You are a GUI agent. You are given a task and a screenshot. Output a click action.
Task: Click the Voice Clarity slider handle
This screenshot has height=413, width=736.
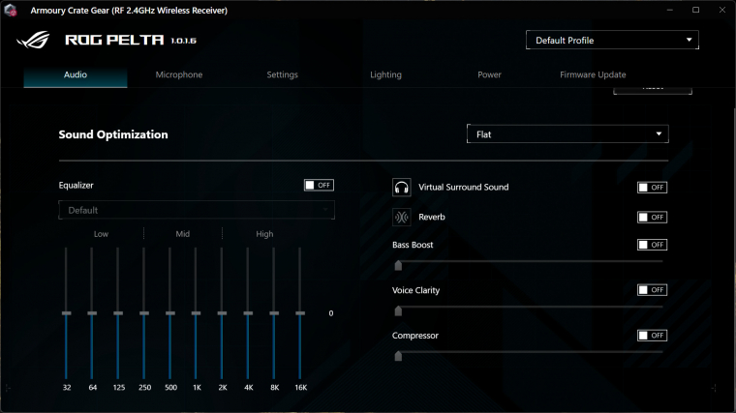coord(398,310)
